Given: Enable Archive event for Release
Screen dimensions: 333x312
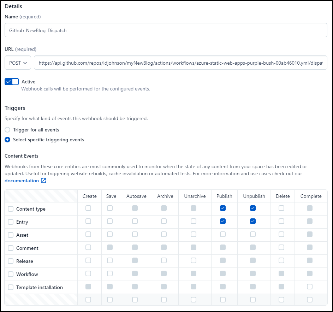Looking at the screenshot, I should coord(164,260).
